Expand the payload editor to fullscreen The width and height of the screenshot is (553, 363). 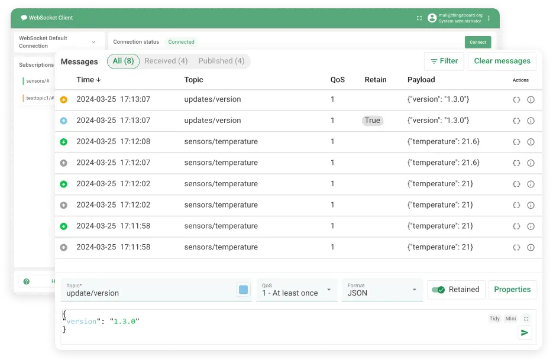(526, 318)
